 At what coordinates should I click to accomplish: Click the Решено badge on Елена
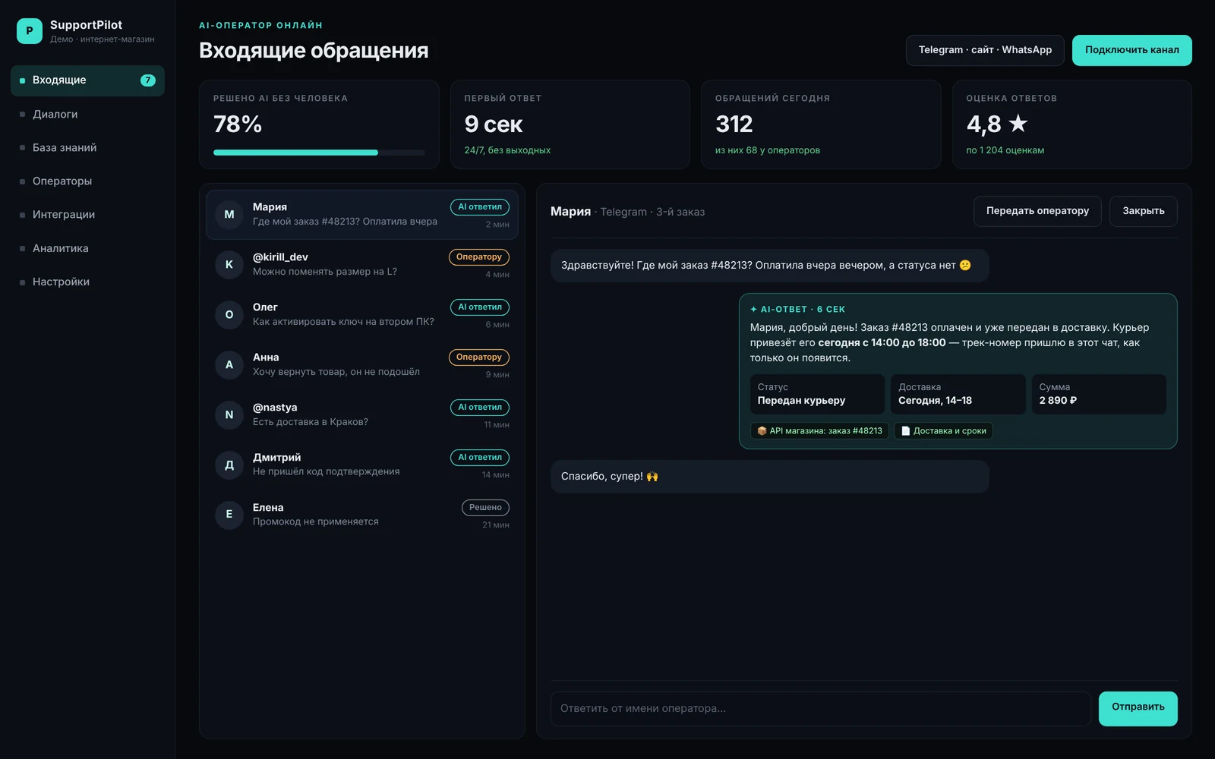coord(485,507)
